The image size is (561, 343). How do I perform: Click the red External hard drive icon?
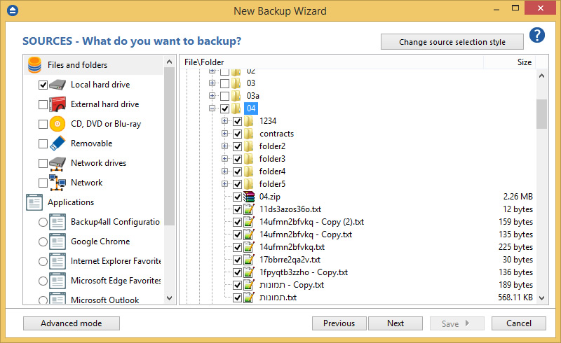(x=58, y=104)
